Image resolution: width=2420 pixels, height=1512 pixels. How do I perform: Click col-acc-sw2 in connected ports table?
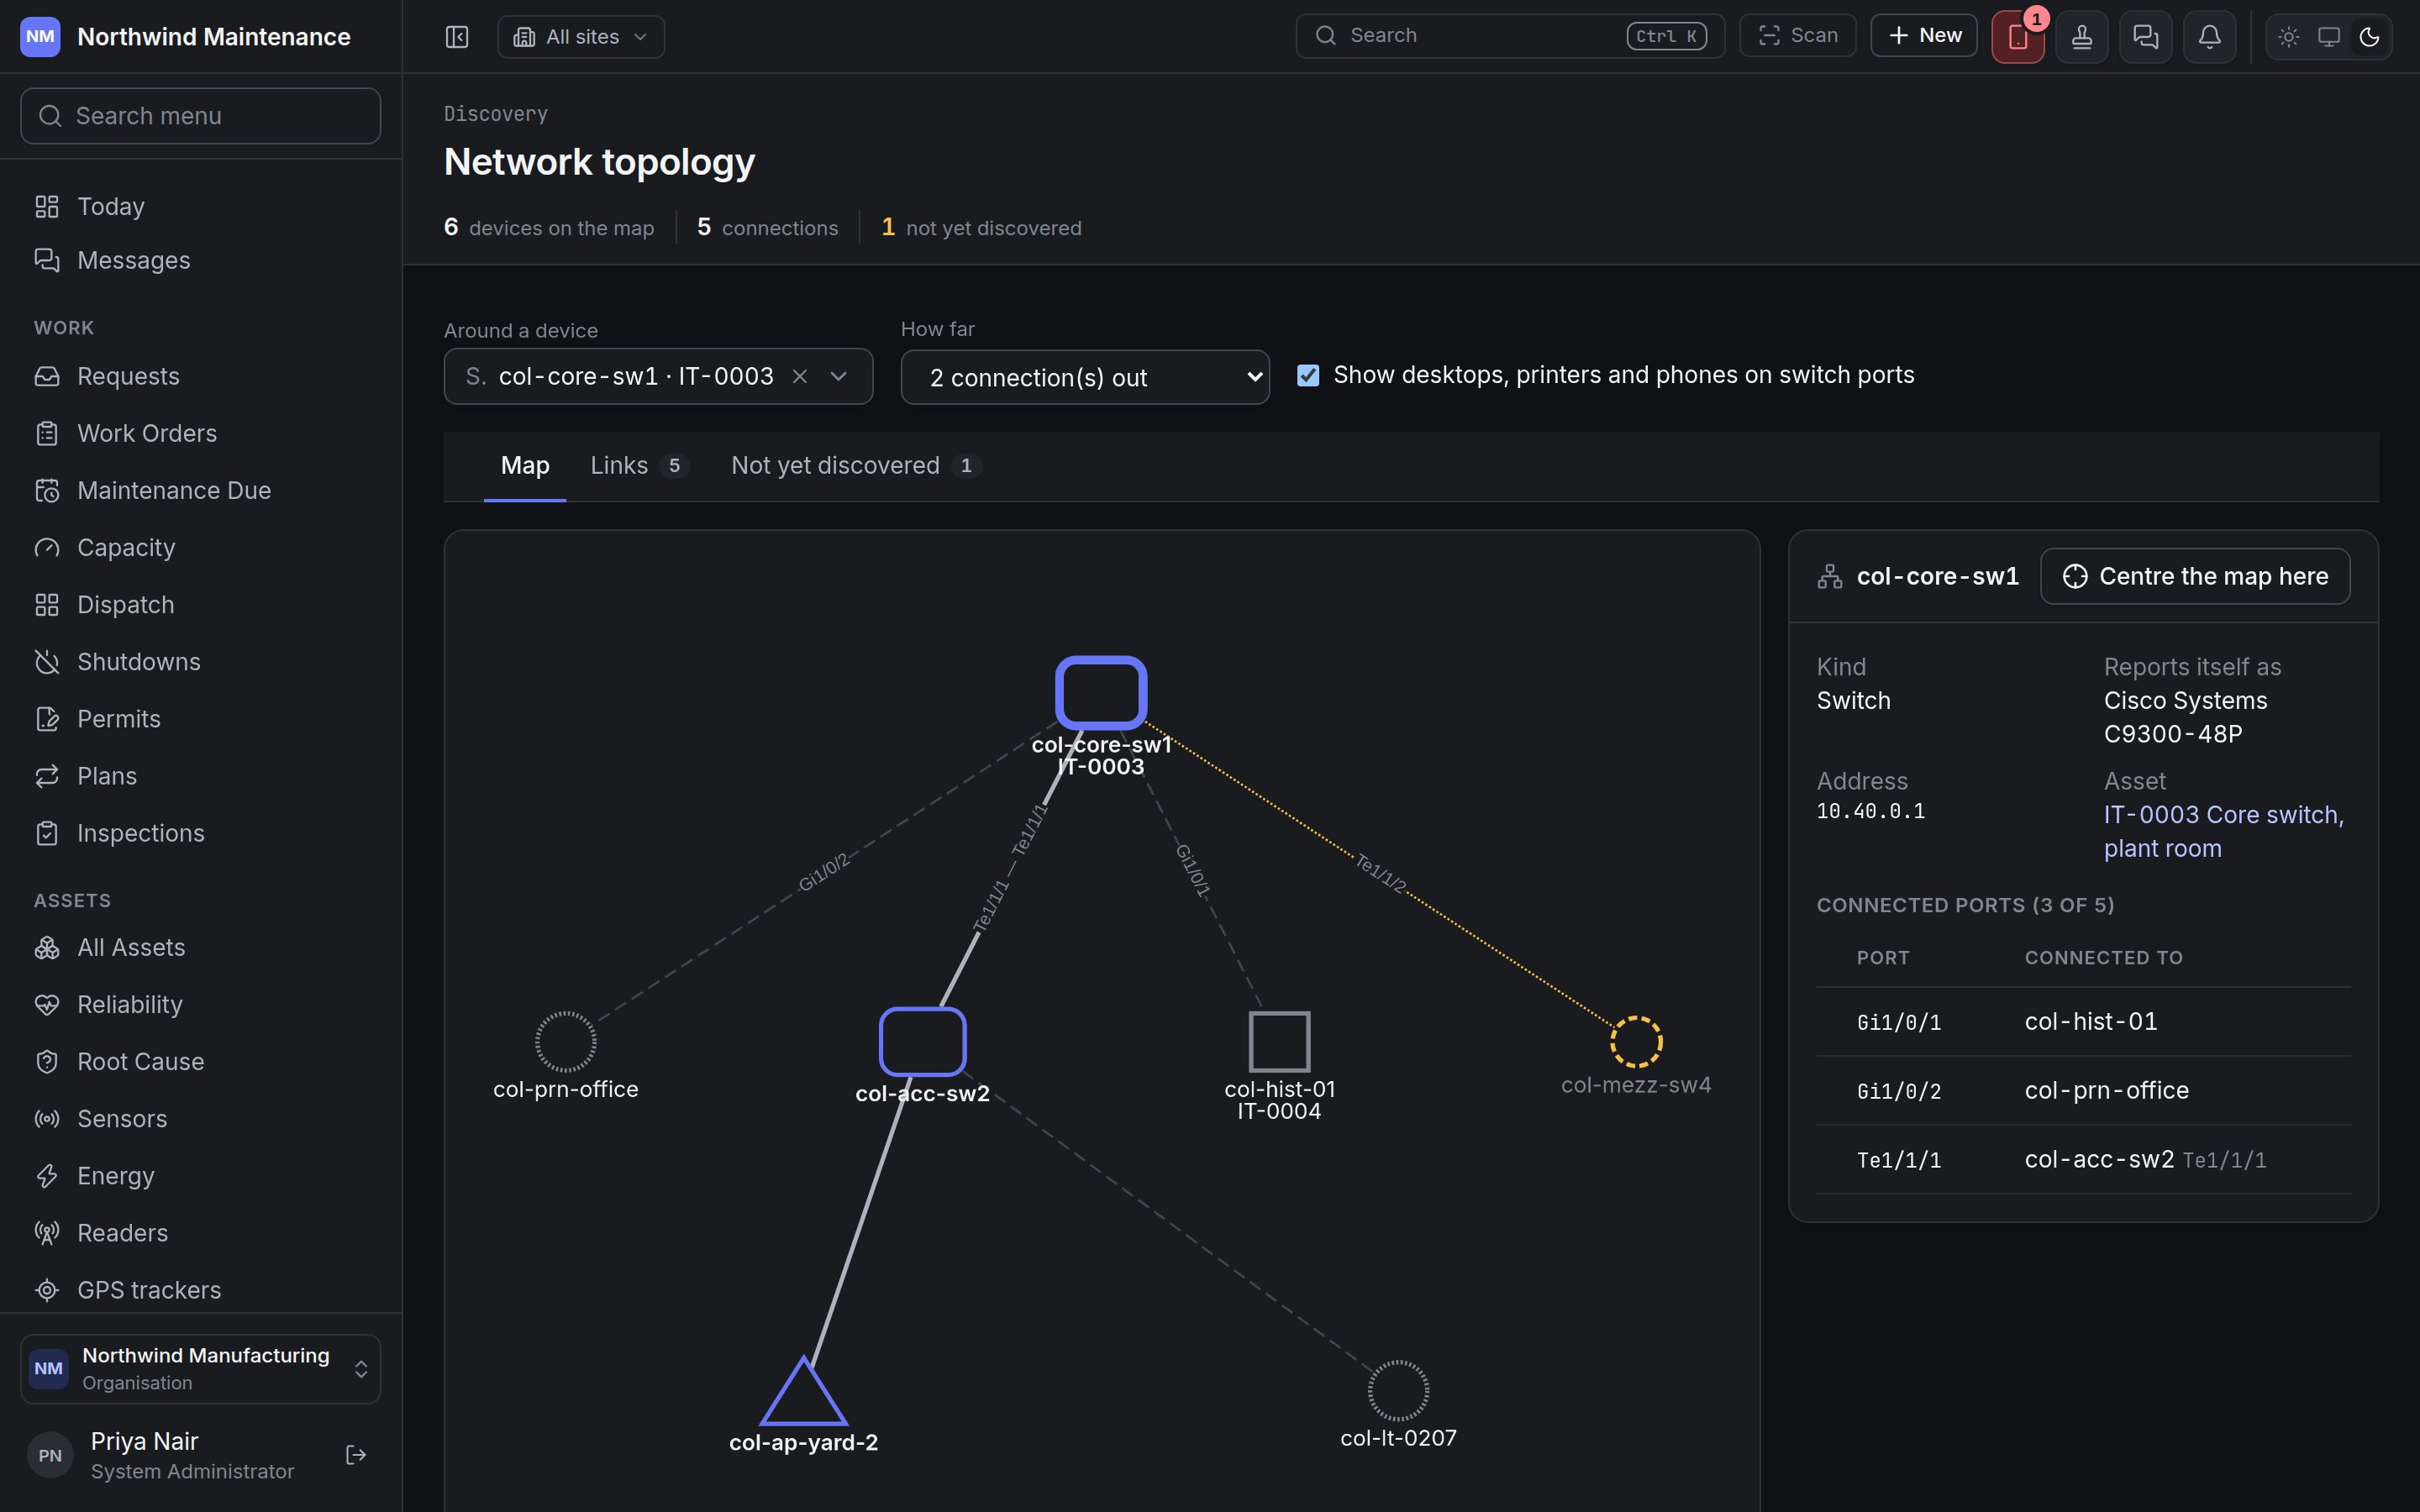coord(2099,1160)
